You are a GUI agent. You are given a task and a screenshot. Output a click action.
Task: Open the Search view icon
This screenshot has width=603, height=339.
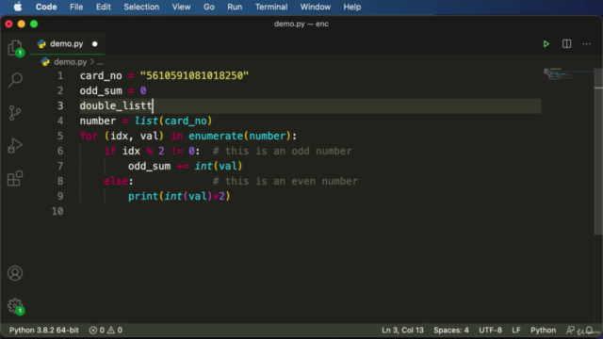coord(15,80)
